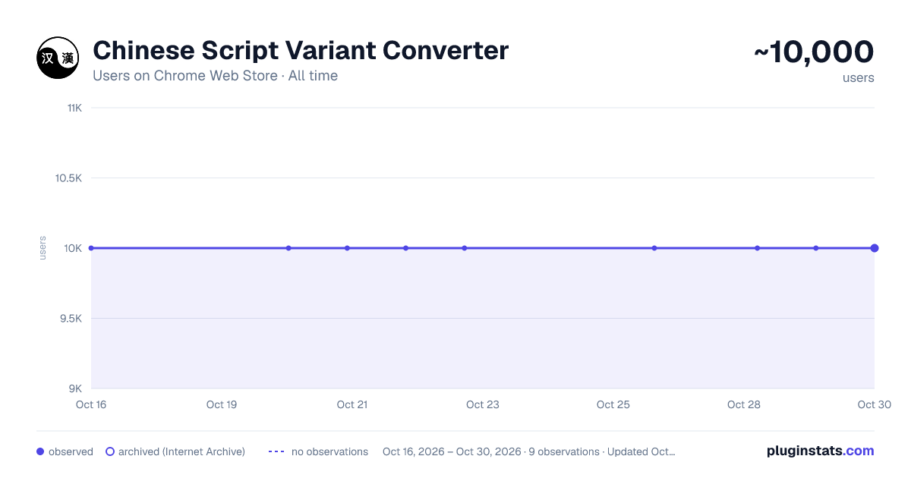Click the rotated users axis title

(43, 248)
